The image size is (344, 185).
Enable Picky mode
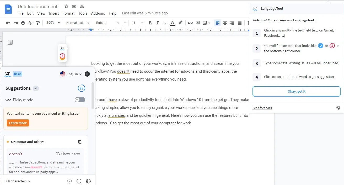click(x=80, y=100)
